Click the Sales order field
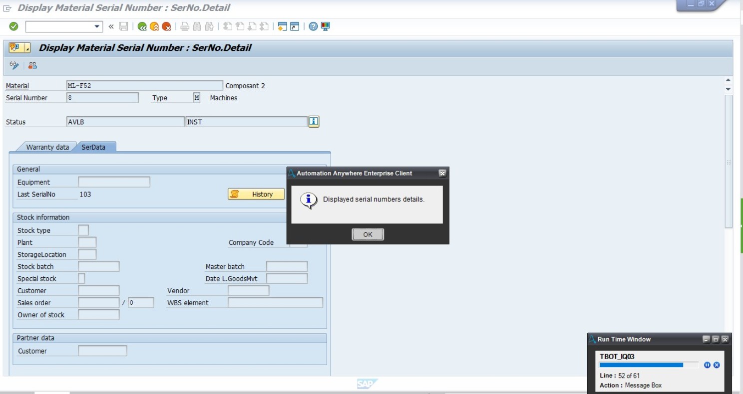 (x=99, y=302)
